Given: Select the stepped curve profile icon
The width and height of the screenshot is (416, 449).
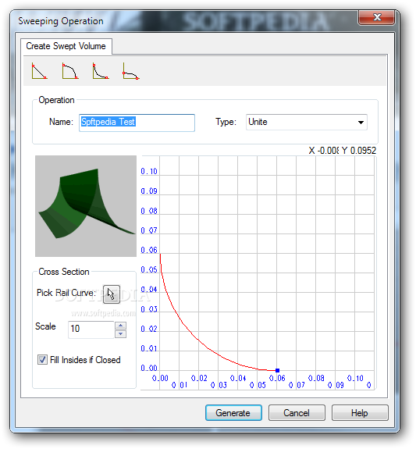Looking at the screenshot, I should pos(131,71).
